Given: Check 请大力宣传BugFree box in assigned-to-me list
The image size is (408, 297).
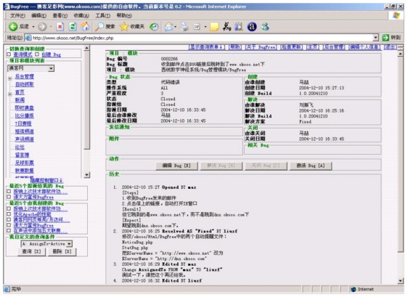Looking at the screenshot, I should coord(9,197).
